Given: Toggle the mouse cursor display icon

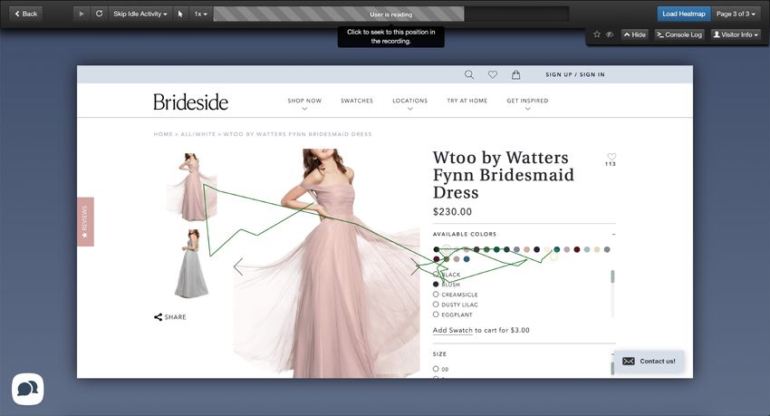Looking at the screenshot, I should pyautogui.click(x=180, y=14).
